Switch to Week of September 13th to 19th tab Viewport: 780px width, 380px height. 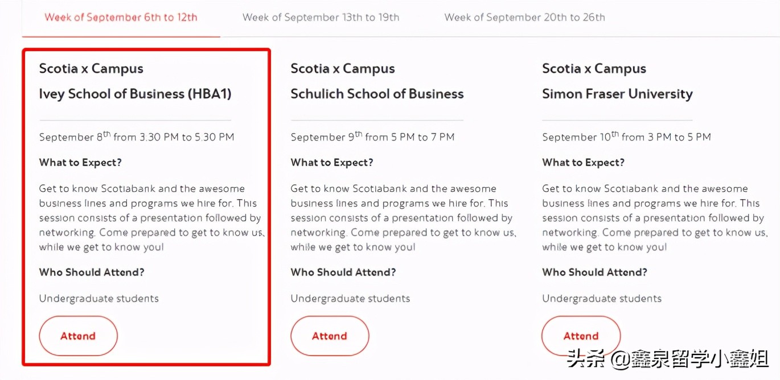pyautogui.click(x=321, y=18)
